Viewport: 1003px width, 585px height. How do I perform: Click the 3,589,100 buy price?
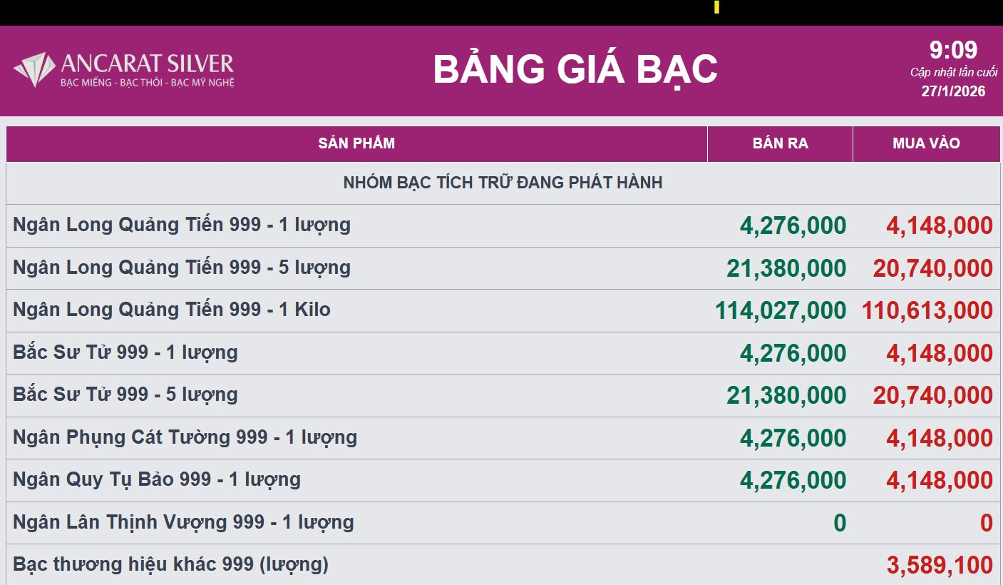[939, 566]
